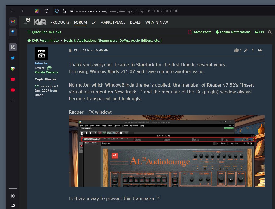Open the colorful swirl extension icon

pos(37,11)
